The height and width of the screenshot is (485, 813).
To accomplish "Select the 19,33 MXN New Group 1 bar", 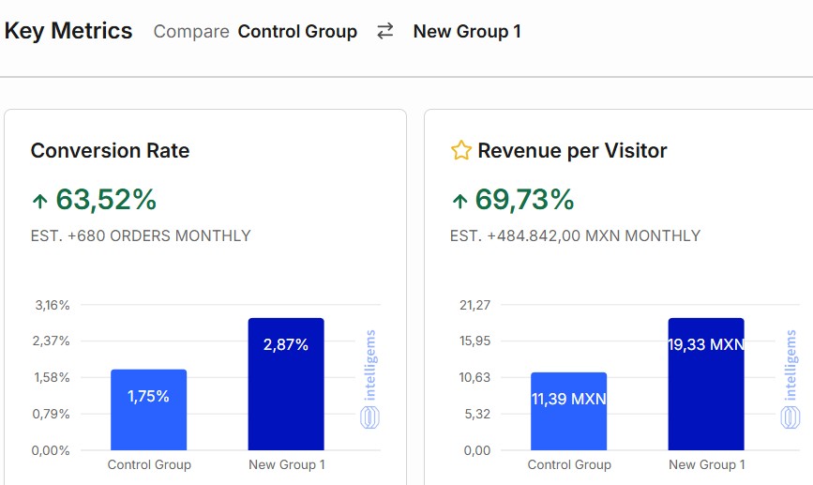I will [706, 384].
